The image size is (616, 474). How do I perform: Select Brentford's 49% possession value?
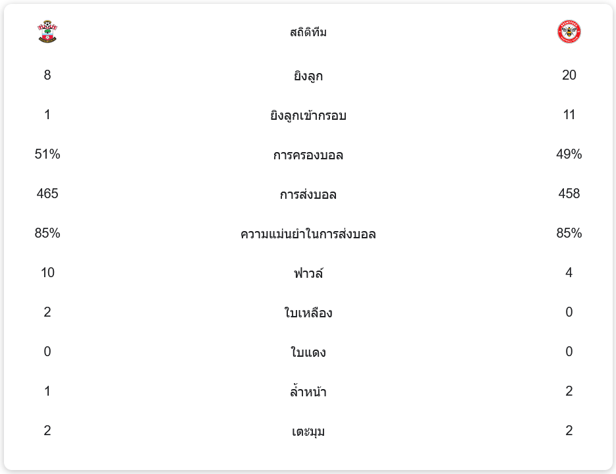[x=569, y=154]
